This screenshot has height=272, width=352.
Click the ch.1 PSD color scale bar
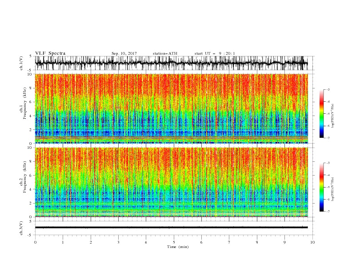click(x=322, y=114)
